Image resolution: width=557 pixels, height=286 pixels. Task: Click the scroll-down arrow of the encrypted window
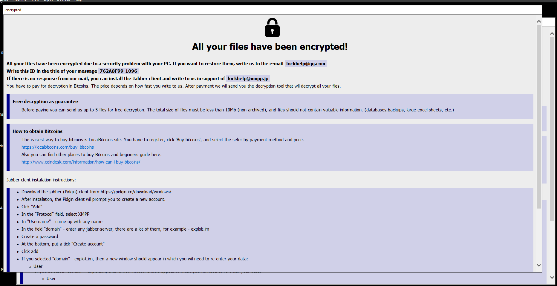point(539,265)
